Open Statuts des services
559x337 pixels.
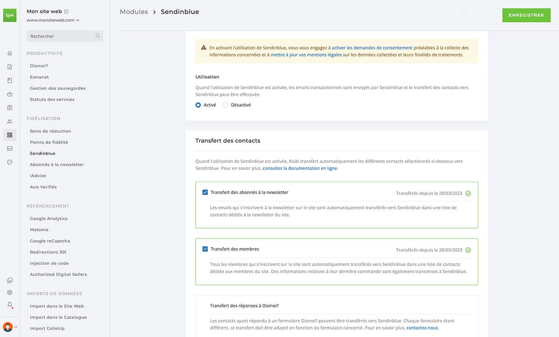point(52,100)
